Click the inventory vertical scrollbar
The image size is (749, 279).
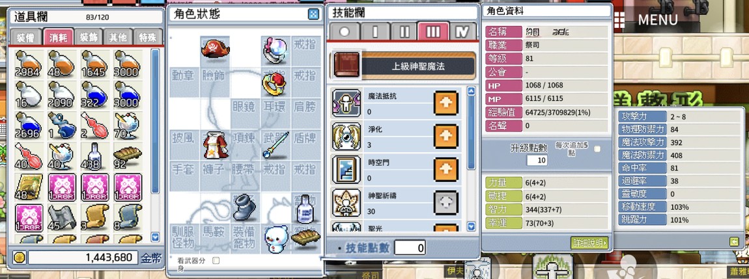click(x=155, y=121)
